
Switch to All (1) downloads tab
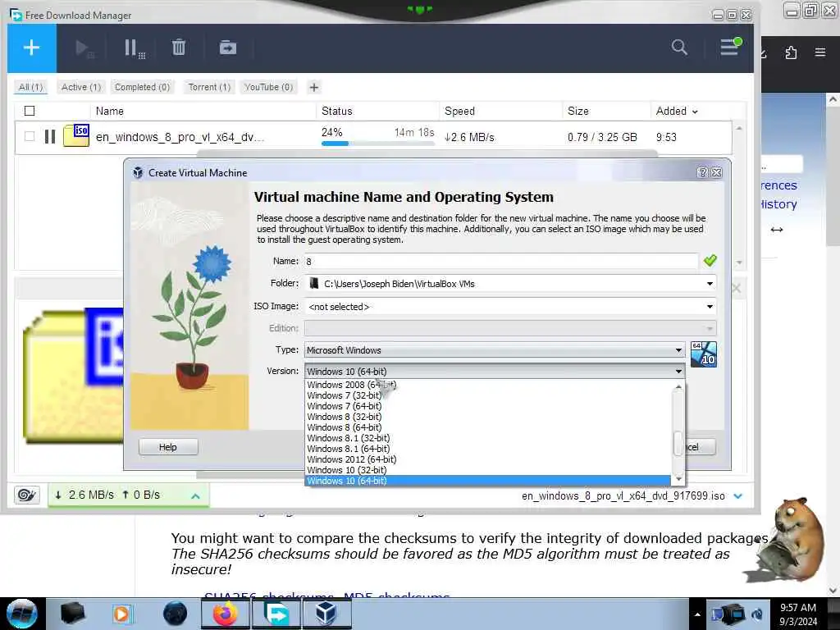[x=30, y=87]
